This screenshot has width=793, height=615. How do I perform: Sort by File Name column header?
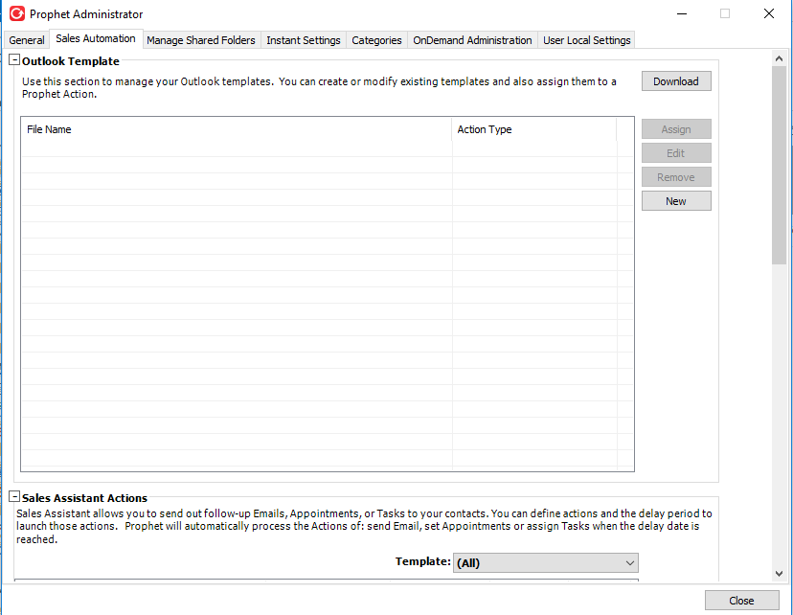tap(237, 129)
